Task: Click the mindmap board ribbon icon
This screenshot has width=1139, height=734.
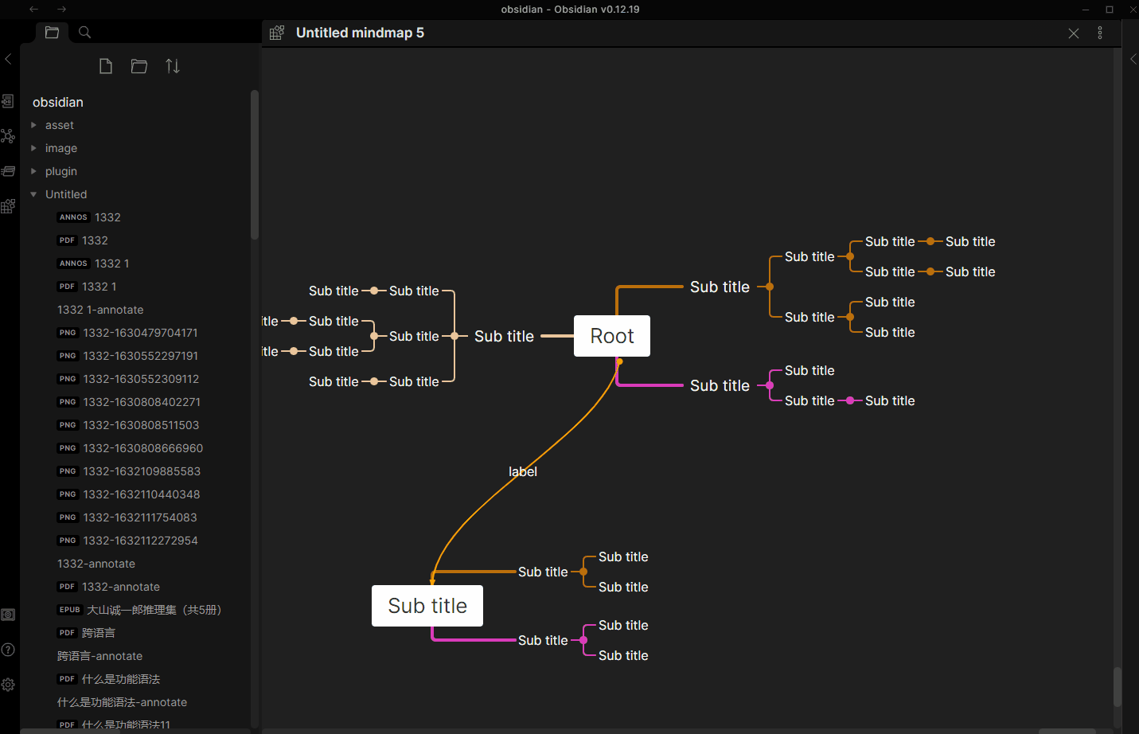Action: 8,206
